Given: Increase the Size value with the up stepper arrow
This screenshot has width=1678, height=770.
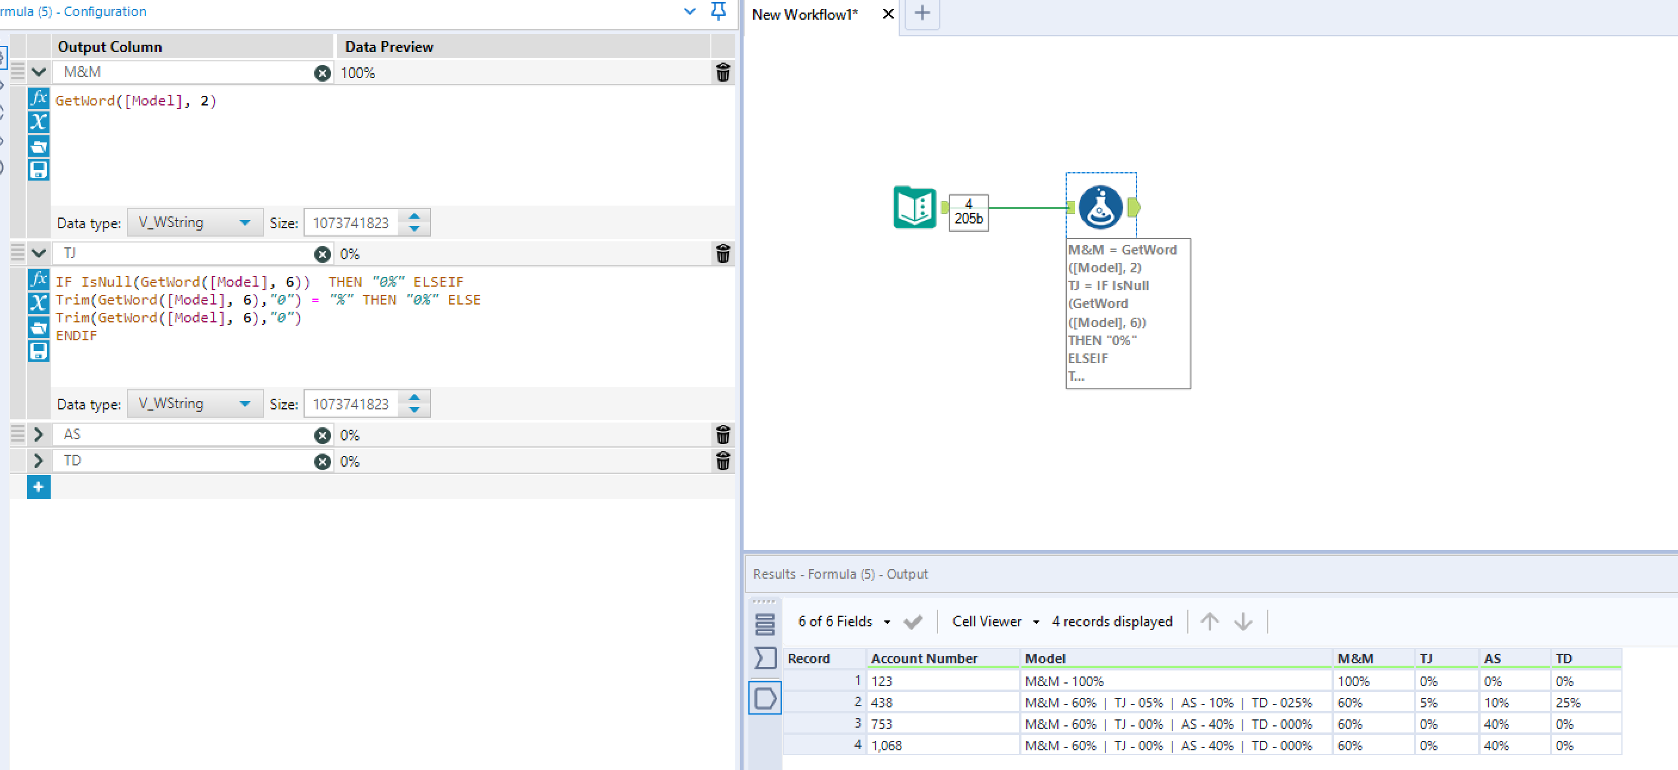Looking at the screenshot, I should click(x=414, y=218).
